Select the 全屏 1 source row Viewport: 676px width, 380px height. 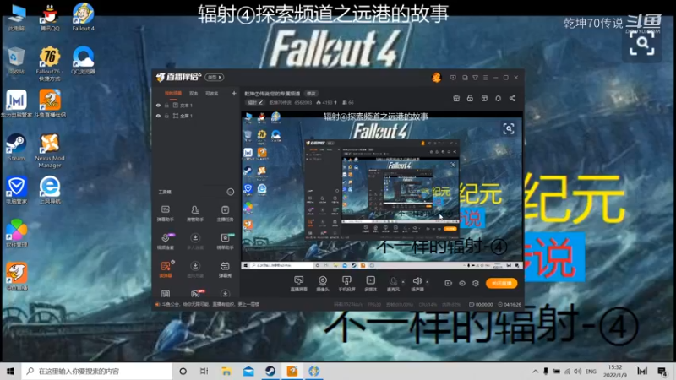(196, 116)
